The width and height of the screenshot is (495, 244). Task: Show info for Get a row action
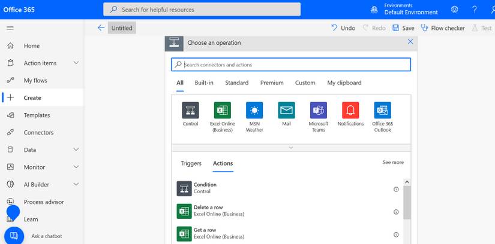coord(396,234)
